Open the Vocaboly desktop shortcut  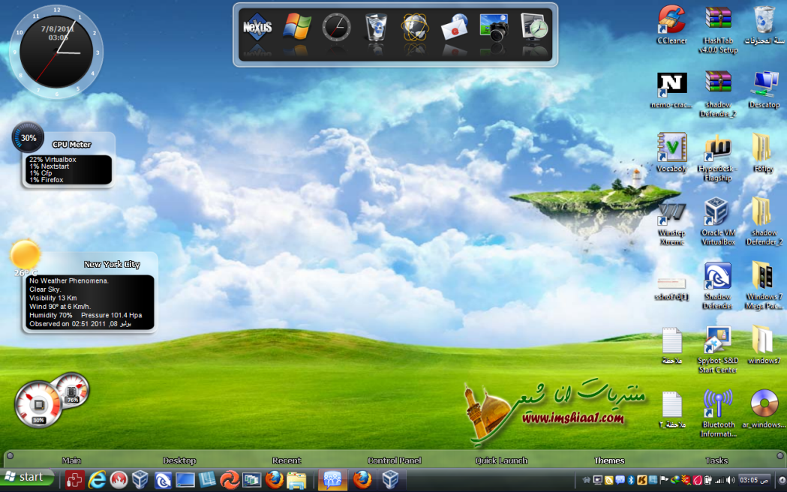[671, 153]
